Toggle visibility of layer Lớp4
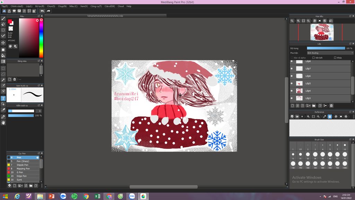 tap(292, 91)
